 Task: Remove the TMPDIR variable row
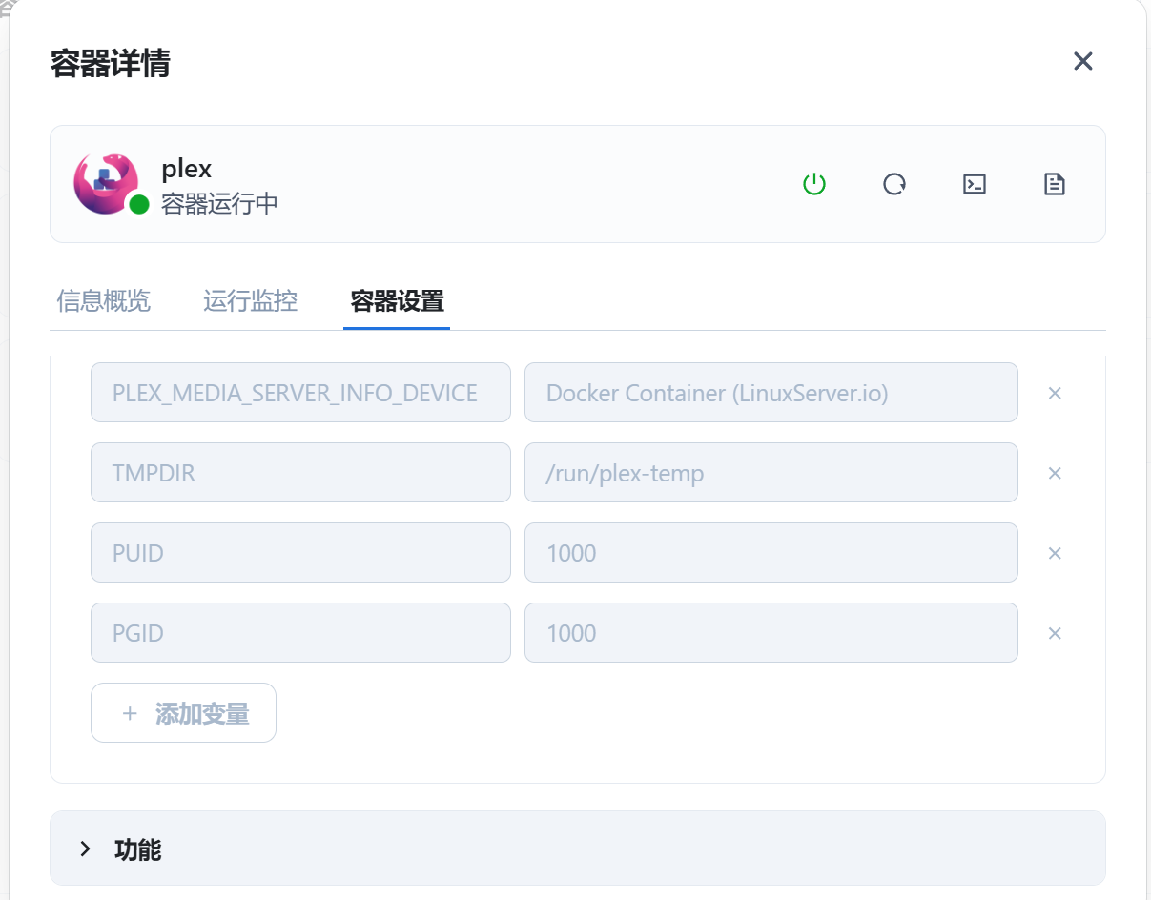1055,473
